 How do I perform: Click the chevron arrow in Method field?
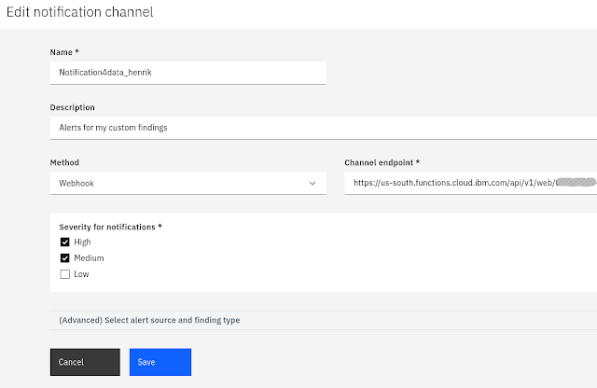pos(312,183)
